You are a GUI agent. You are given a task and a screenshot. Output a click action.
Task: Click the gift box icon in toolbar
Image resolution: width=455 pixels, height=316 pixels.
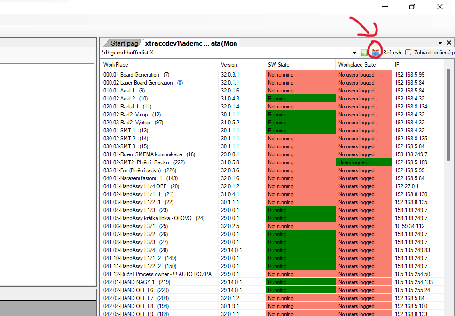coord(375,53)
